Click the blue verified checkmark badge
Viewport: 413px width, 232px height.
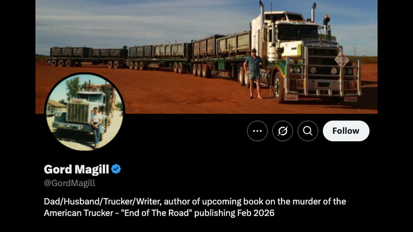[x=116, y=169]
